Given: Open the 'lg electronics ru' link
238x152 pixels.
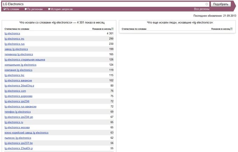Looking at the screenshot, I should (14, 122).
